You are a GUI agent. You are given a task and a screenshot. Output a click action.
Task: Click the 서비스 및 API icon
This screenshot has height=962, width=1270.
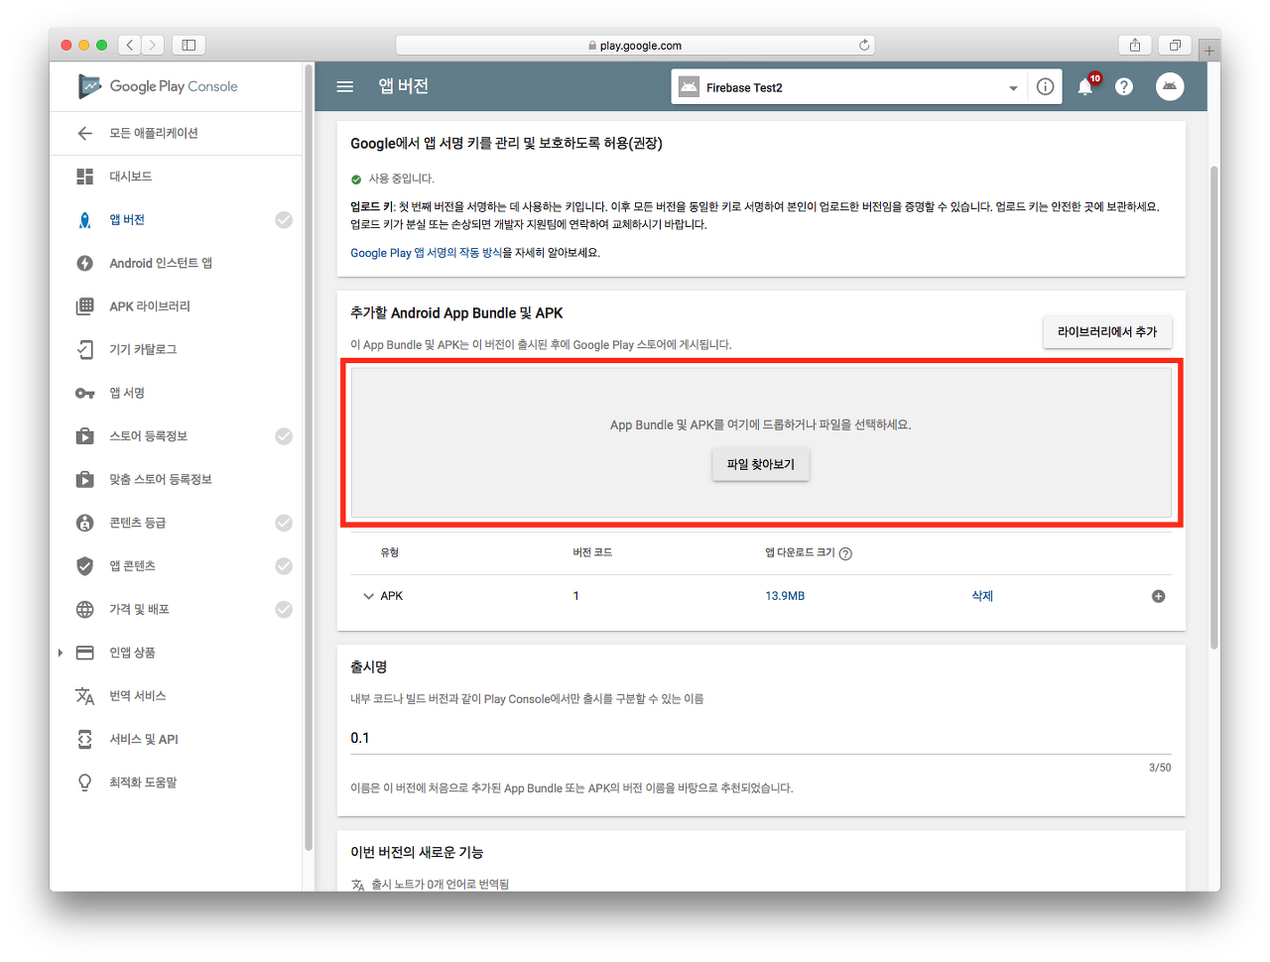click(x=85, y=739)
